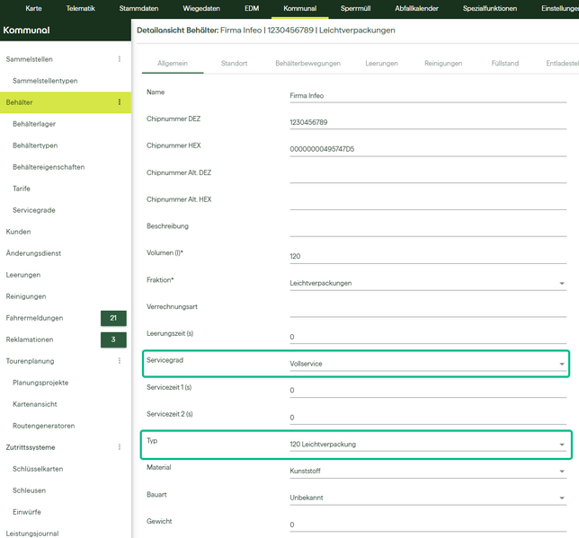Open the Abfallkalender menu

click(416, 8)
